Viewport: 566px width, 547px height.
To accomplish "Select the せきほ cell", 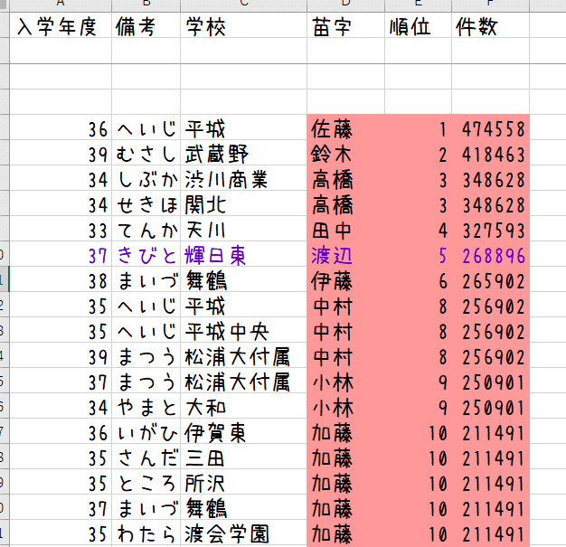I will click(146, 203).
